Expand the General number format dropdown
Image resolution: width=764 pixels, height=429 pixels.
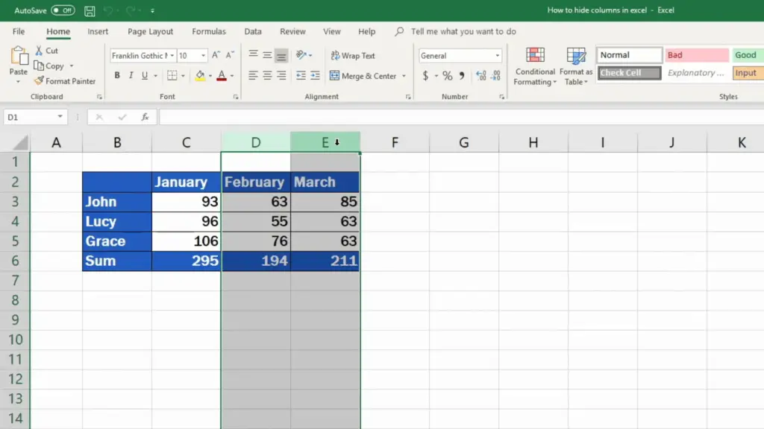(x=498, y=56)
